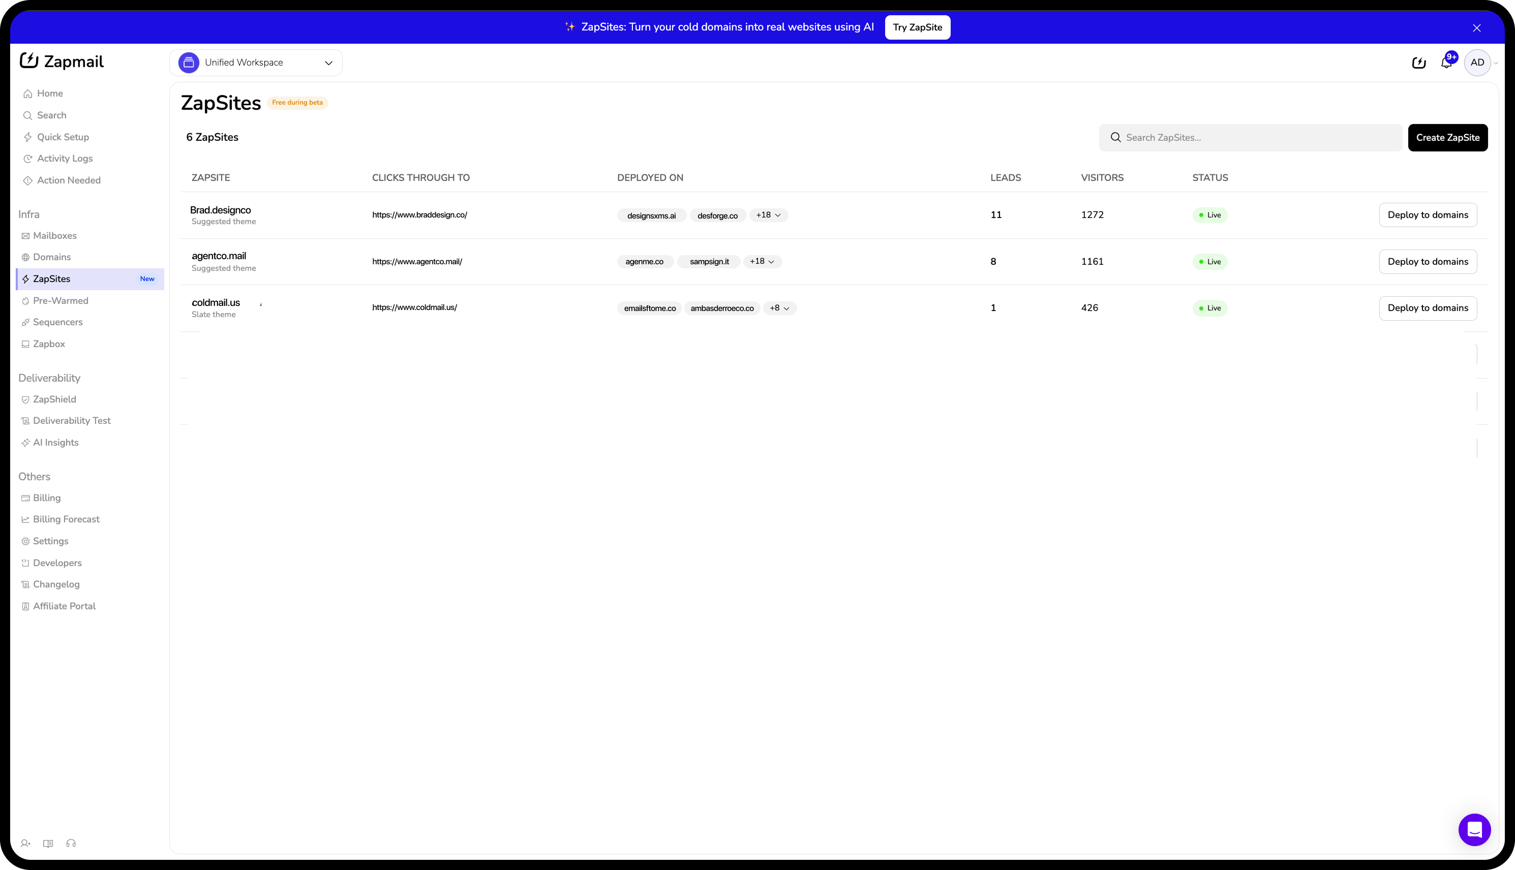Click the Create ZapSite button

[1447, 137]
